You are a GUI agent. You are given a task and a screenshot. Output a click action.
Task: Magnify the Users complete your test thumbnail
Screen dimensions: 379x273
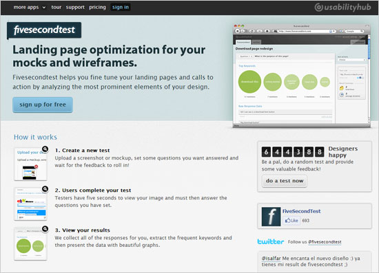[x=45, y=189]
